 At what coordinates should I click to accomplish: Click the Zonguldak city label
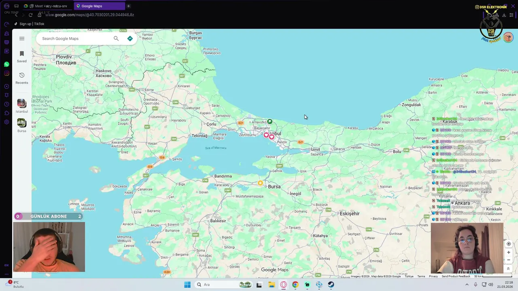point(411,105)
